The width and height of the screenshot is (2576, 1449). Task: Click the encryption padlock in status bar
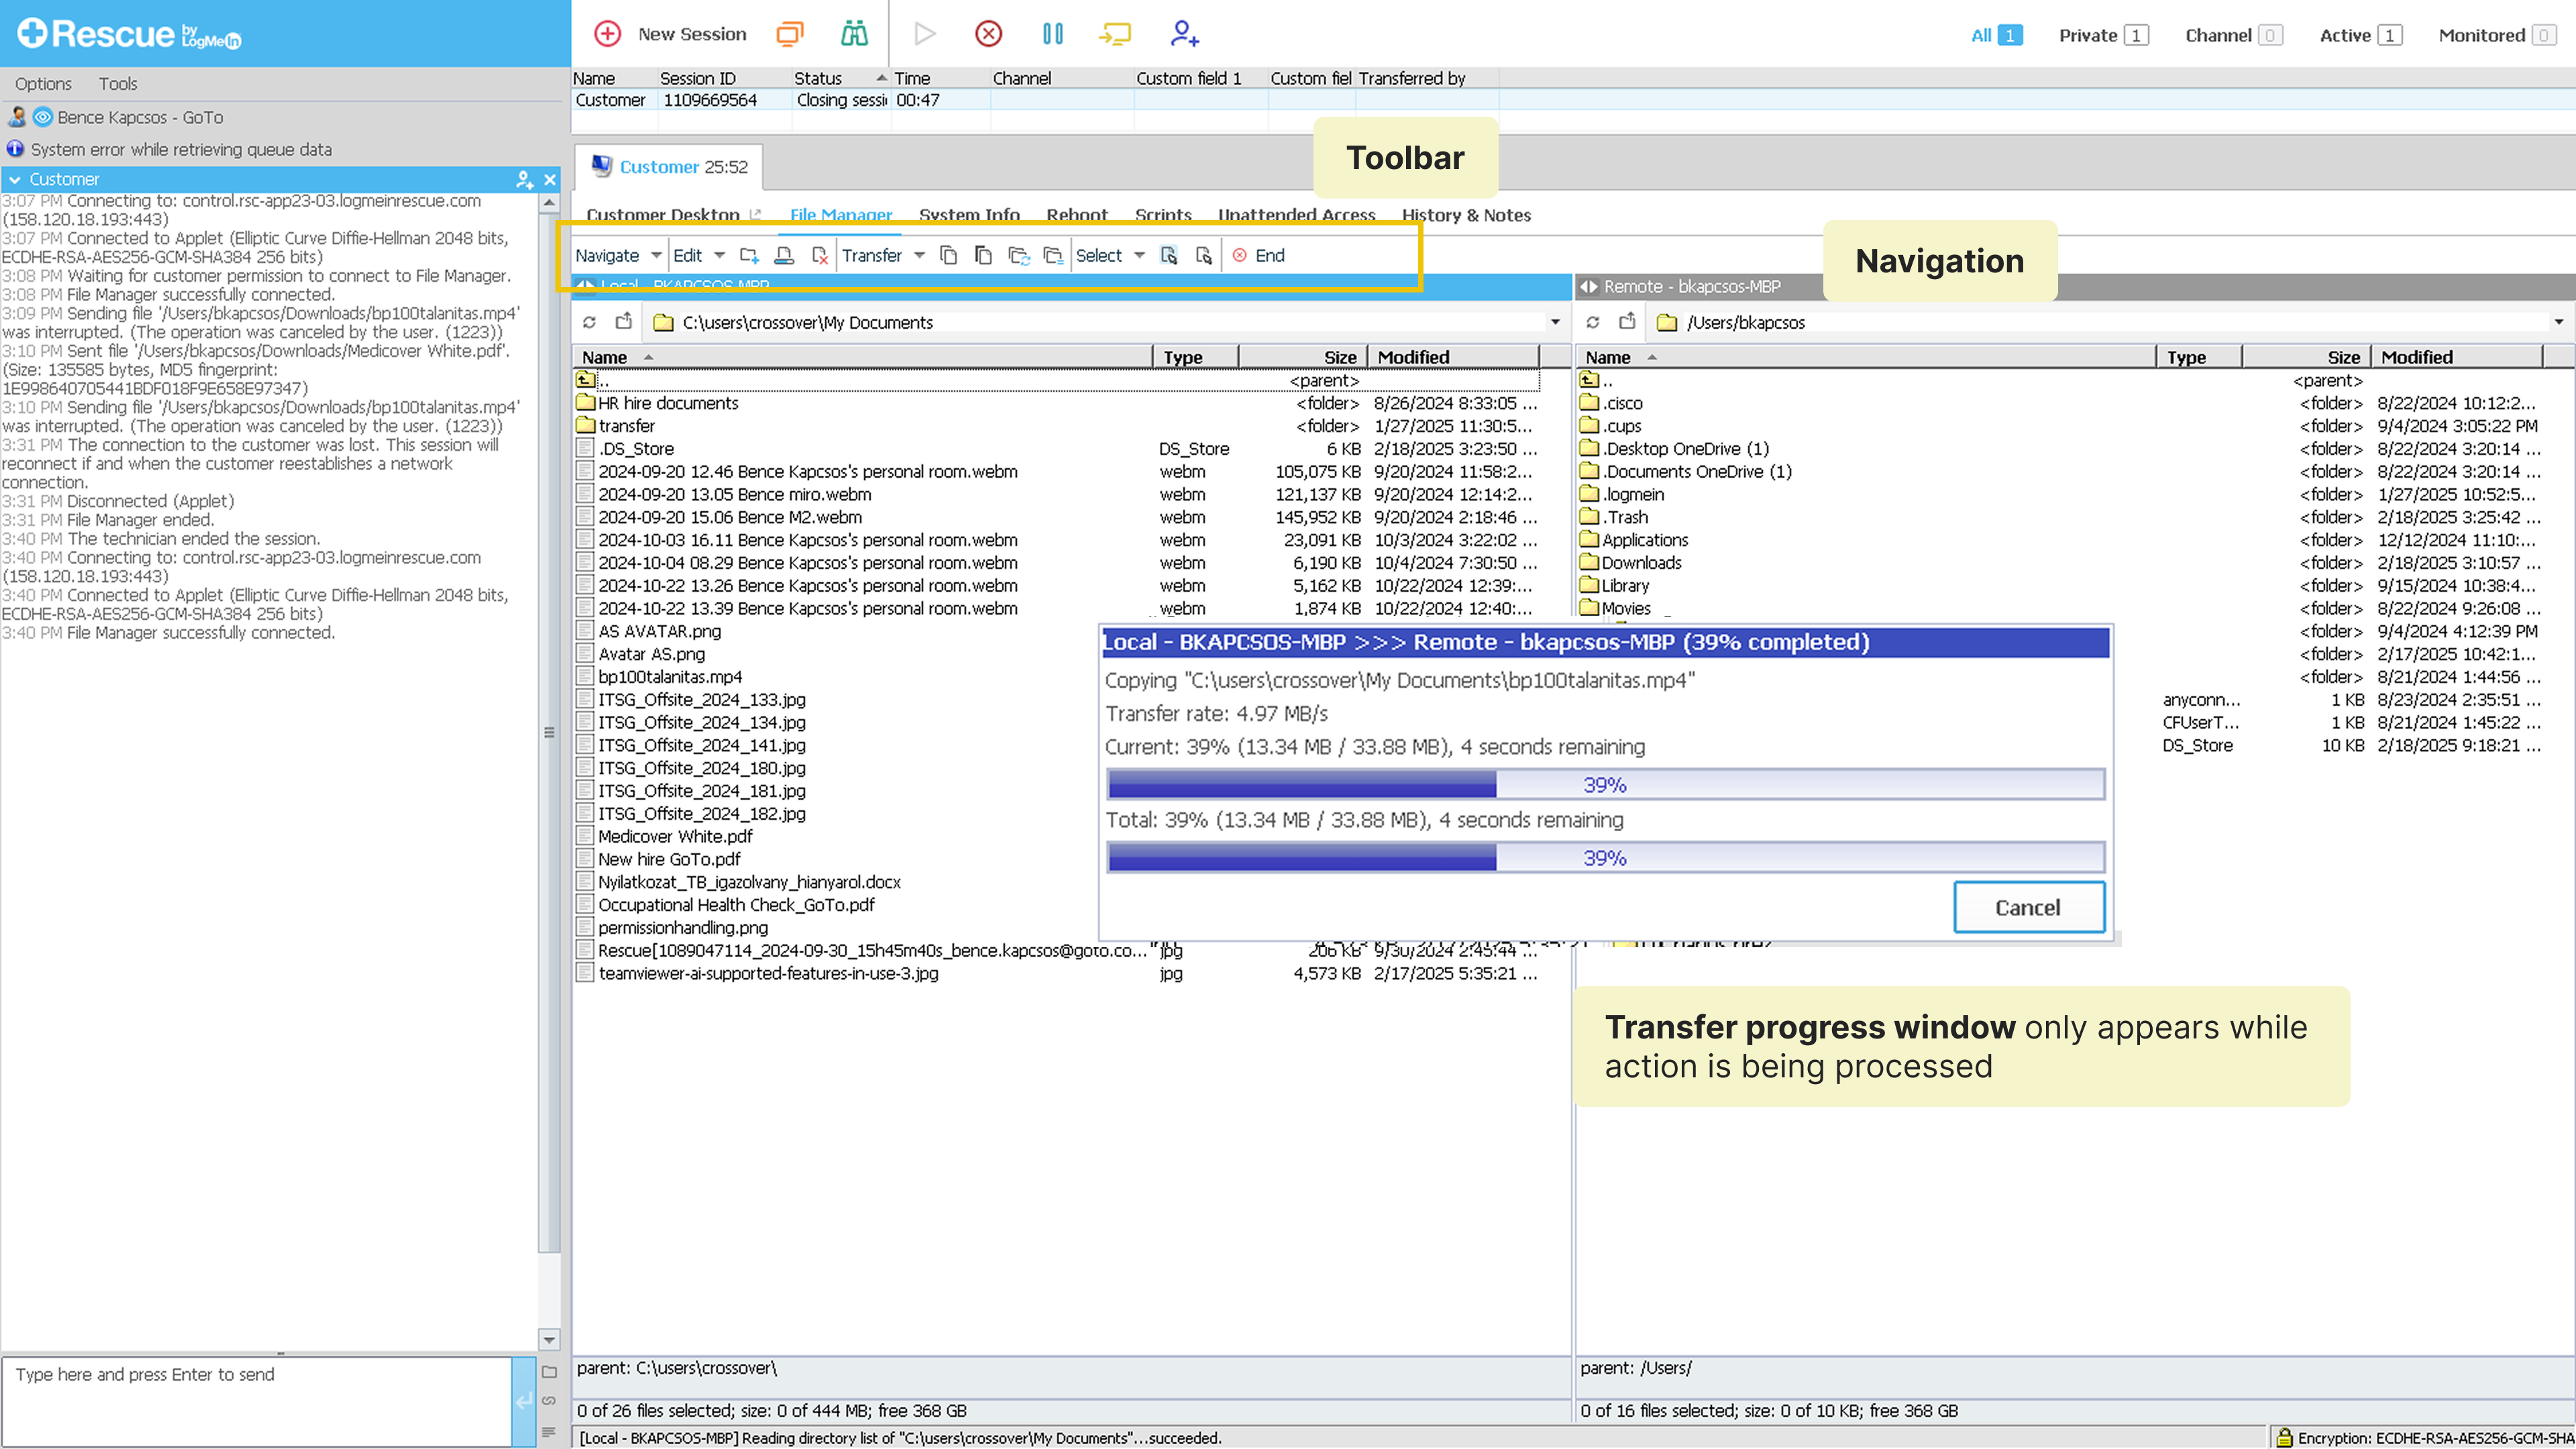pos(2284,1438)
